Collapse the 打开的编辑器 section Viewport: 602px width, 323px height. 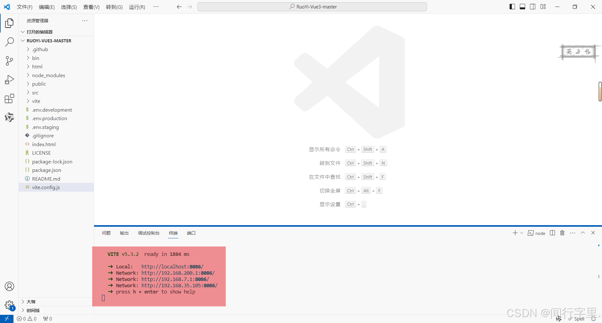click(x=56, y=32)
